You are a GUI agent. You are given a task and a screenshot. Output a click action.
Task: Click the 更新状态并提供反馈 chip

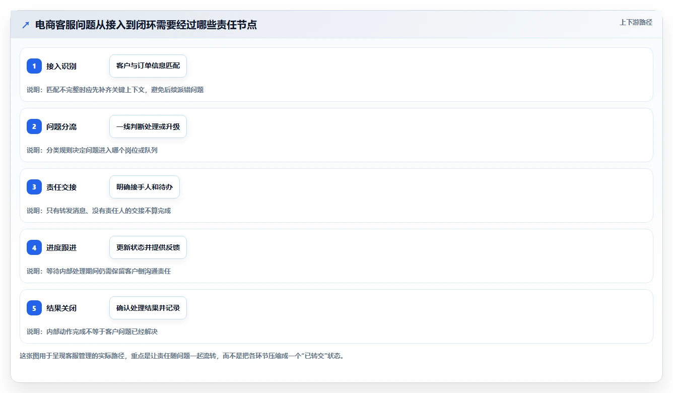[x=148, y=247]
